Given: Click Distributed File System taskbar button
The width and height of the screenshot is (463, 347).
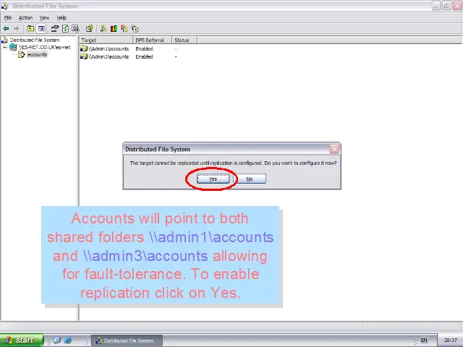Looking at the screenshot, I should (127, 340).
